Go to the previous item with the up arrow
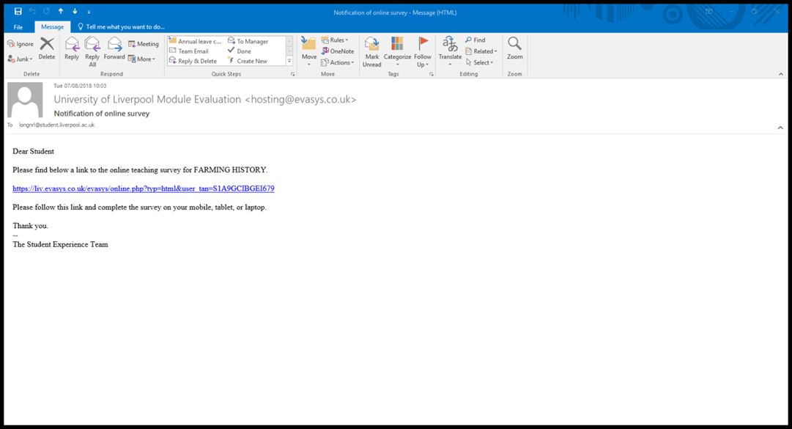792x429 pixels. tap(61, 11)
